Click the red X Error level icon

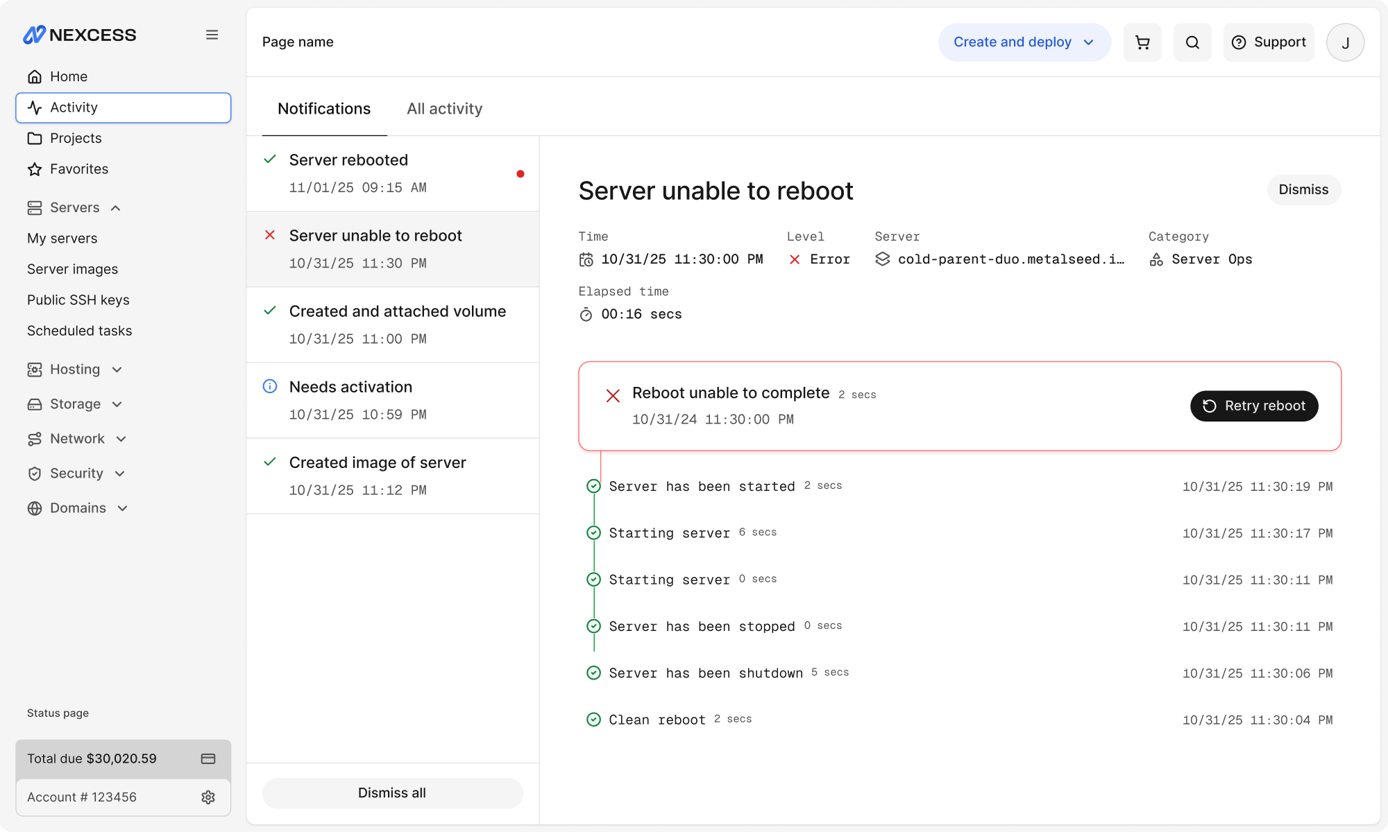pos(795,259)
